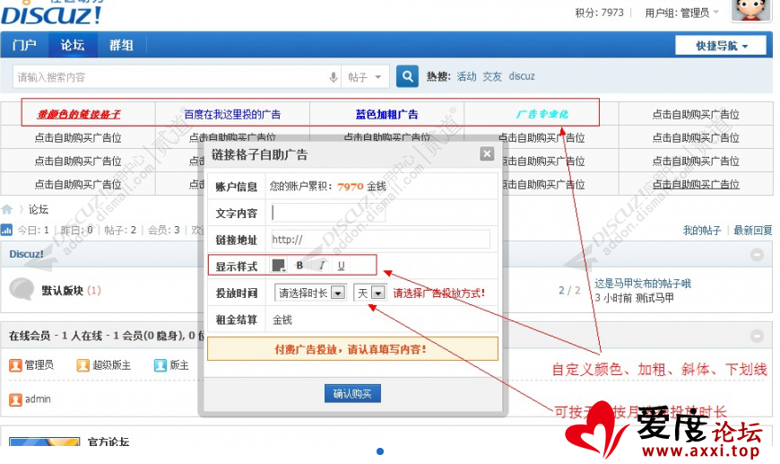Click the 7970 金钱 balance text

point(361,187)
